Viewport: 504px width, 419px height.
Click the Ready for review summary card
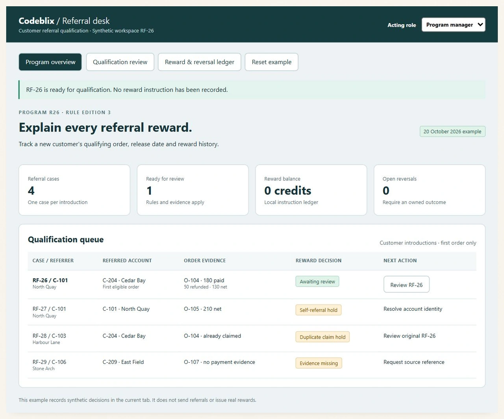tap(193, 190)
